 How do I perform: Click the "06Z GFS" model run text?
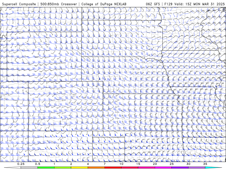tap(153, 4)
